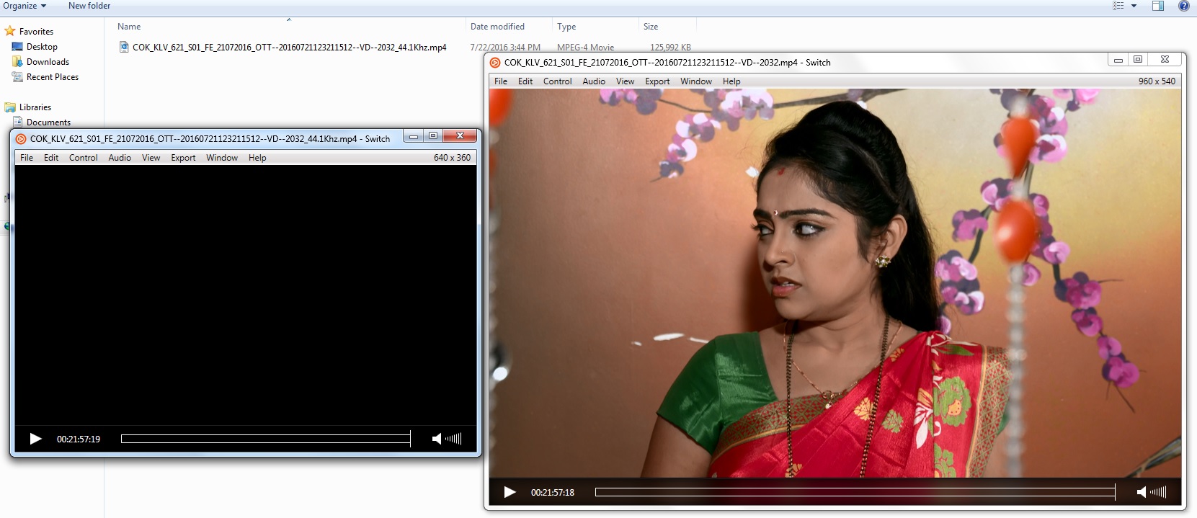Mute speaker icon in the 640 x 360 window
1197x518 pixels.
[436, 439]
